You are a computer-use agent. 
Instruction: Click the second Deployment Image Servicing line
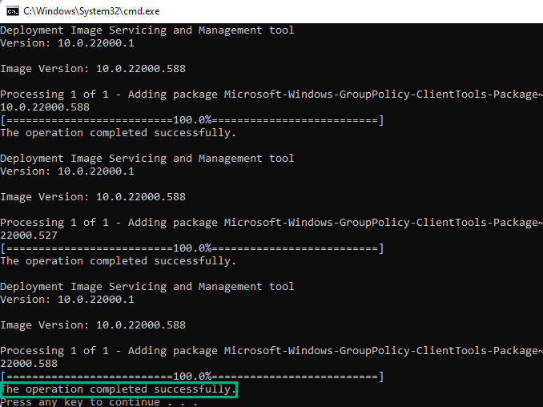pos(147,159)
